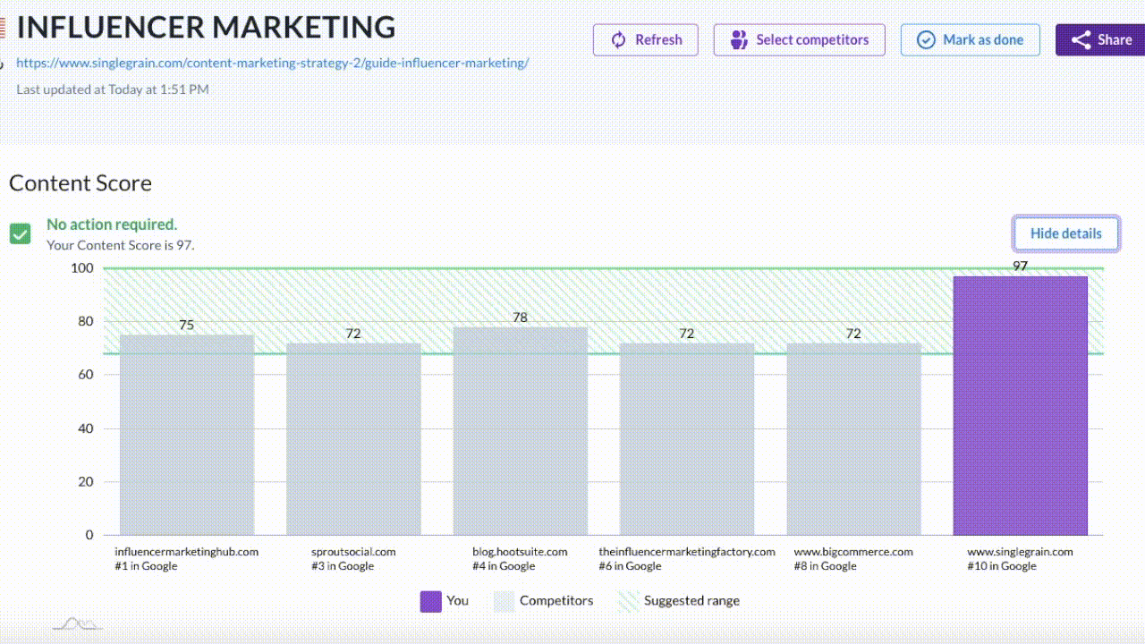Click the Mark as done button label
The image size is (1145, 644).
point(983,40)
